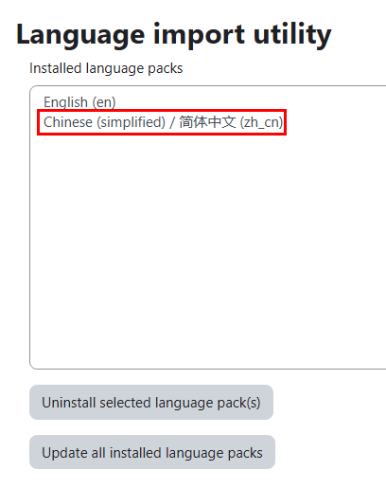Click Uninstall selected language pack(s) button
This screenshot has height=488, width=386.
[x=151, y=402]
